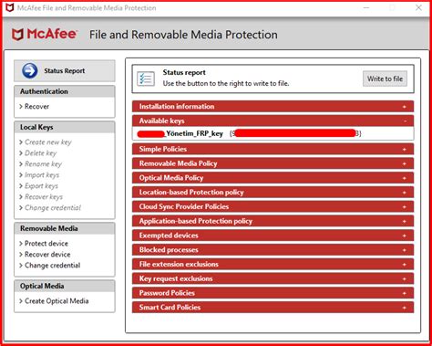Expand the File extension exclusions section

pyautogui.click(x=273, y=264)
